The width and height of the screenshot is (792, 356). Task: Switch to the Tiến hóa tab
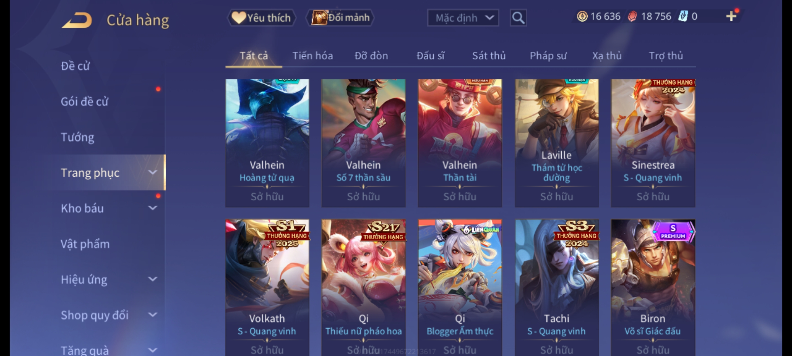[x=313, y=56]
